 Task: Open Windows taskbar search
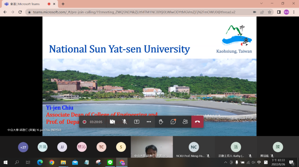pyautogui.click(x=17, y=162)
